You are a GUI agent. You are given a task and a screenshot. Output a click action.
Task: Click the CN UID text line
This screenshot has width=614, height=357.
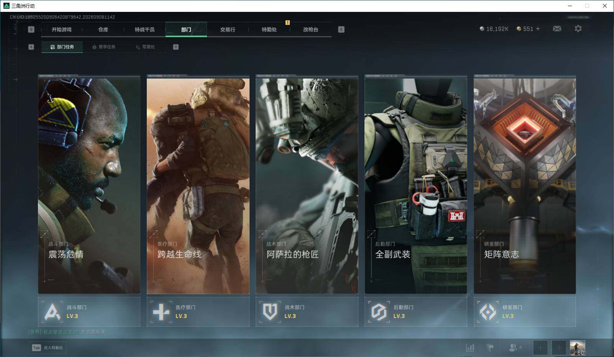62,17
